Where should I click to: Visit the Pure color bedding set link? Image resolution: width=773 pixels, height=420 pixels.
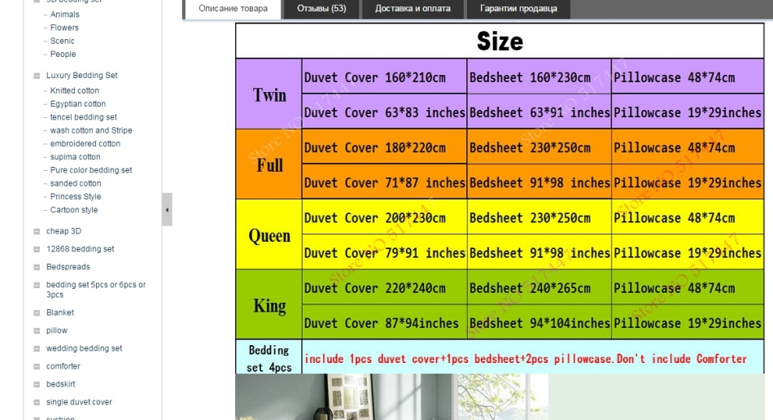pyautogui.click(x=91, y=170)
